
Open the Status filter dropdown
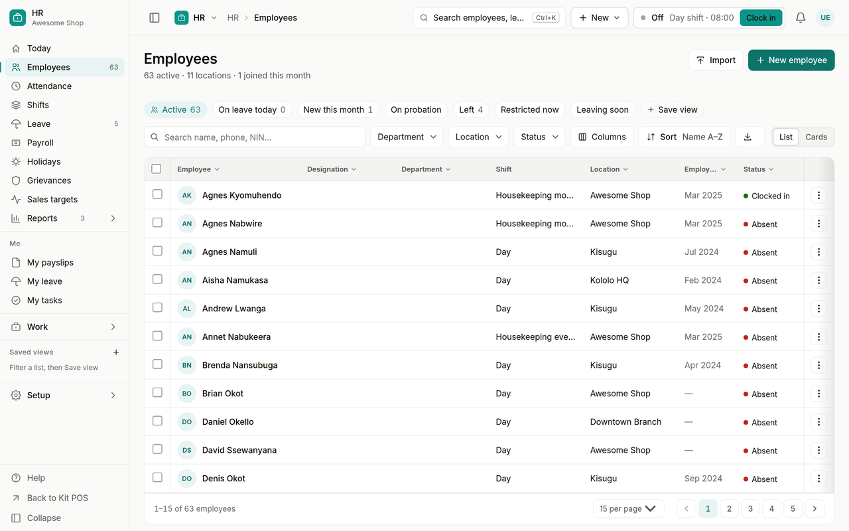tap(539, 137)
